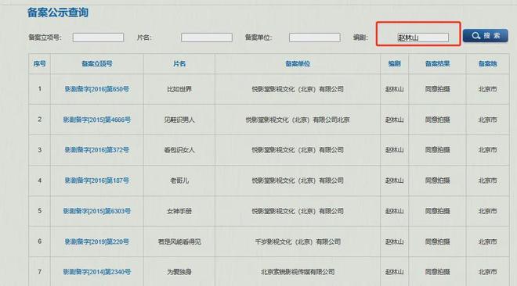Click 悦影堂影视文化（北京）有限公司北京 cell in row 2
This screenshot has height=286, width=517.
298,120
